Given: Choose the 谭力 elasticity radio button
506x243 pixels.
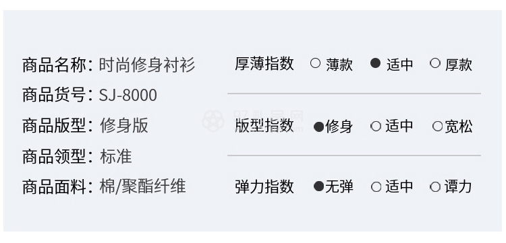Looking at the screenshot, I should (x=435, y=186).
